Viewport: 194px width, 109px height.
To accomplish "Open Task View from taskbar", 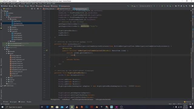I will pyautogui.click(x=42, y=107).
